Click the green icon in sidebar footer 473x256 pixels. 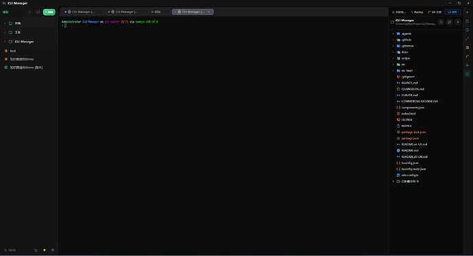click(x=36, y=250)
